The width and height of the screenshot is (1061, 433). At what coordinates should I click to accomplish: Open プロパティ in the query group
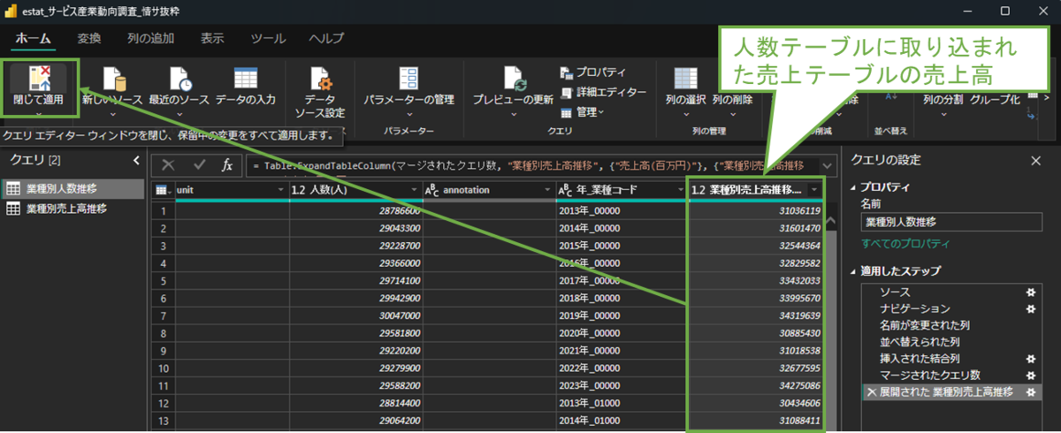point(594,72)
